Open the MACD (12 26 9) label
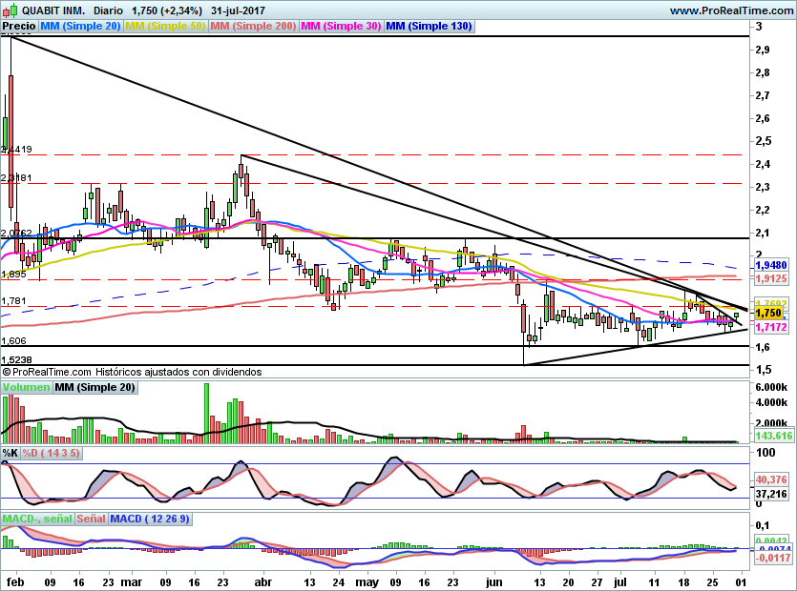The image size is (797, 591). coord(150,519)
